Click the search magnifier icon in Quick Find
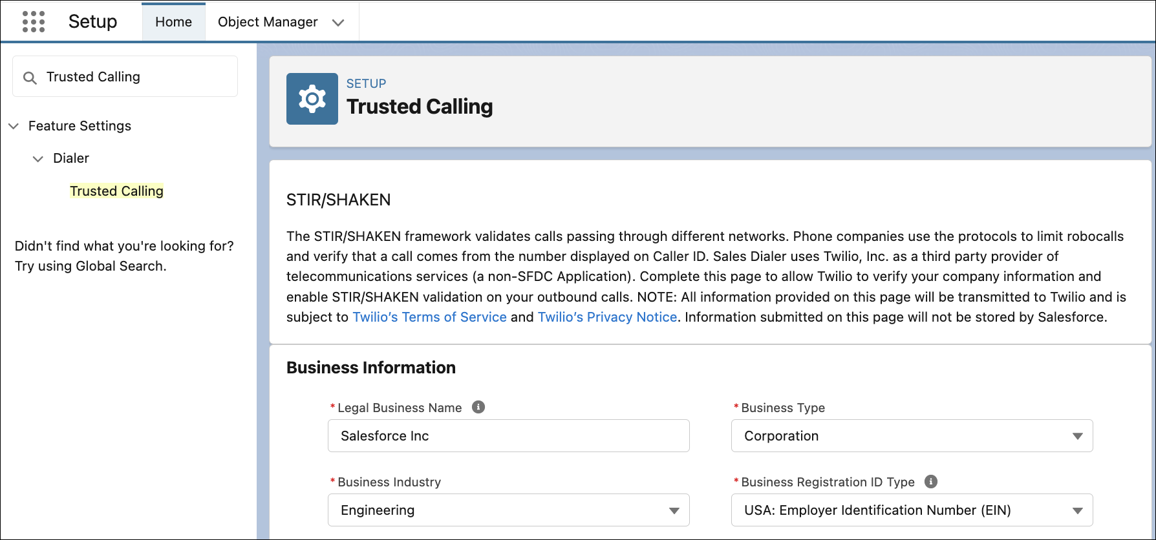This screenshot has height=540, width=1156. (x=30, y=78)
